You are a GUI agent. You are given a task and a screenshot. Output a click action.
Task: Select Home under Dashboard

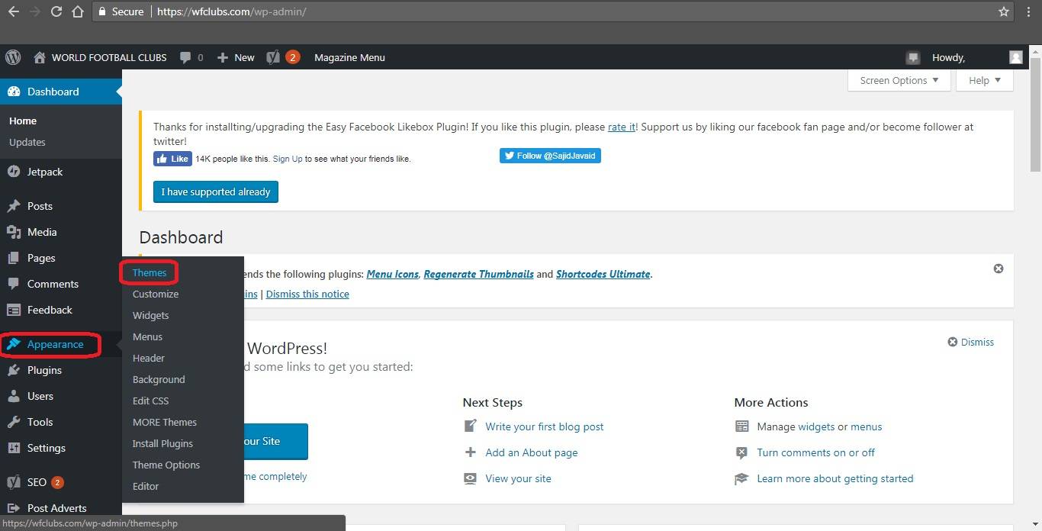23,121
